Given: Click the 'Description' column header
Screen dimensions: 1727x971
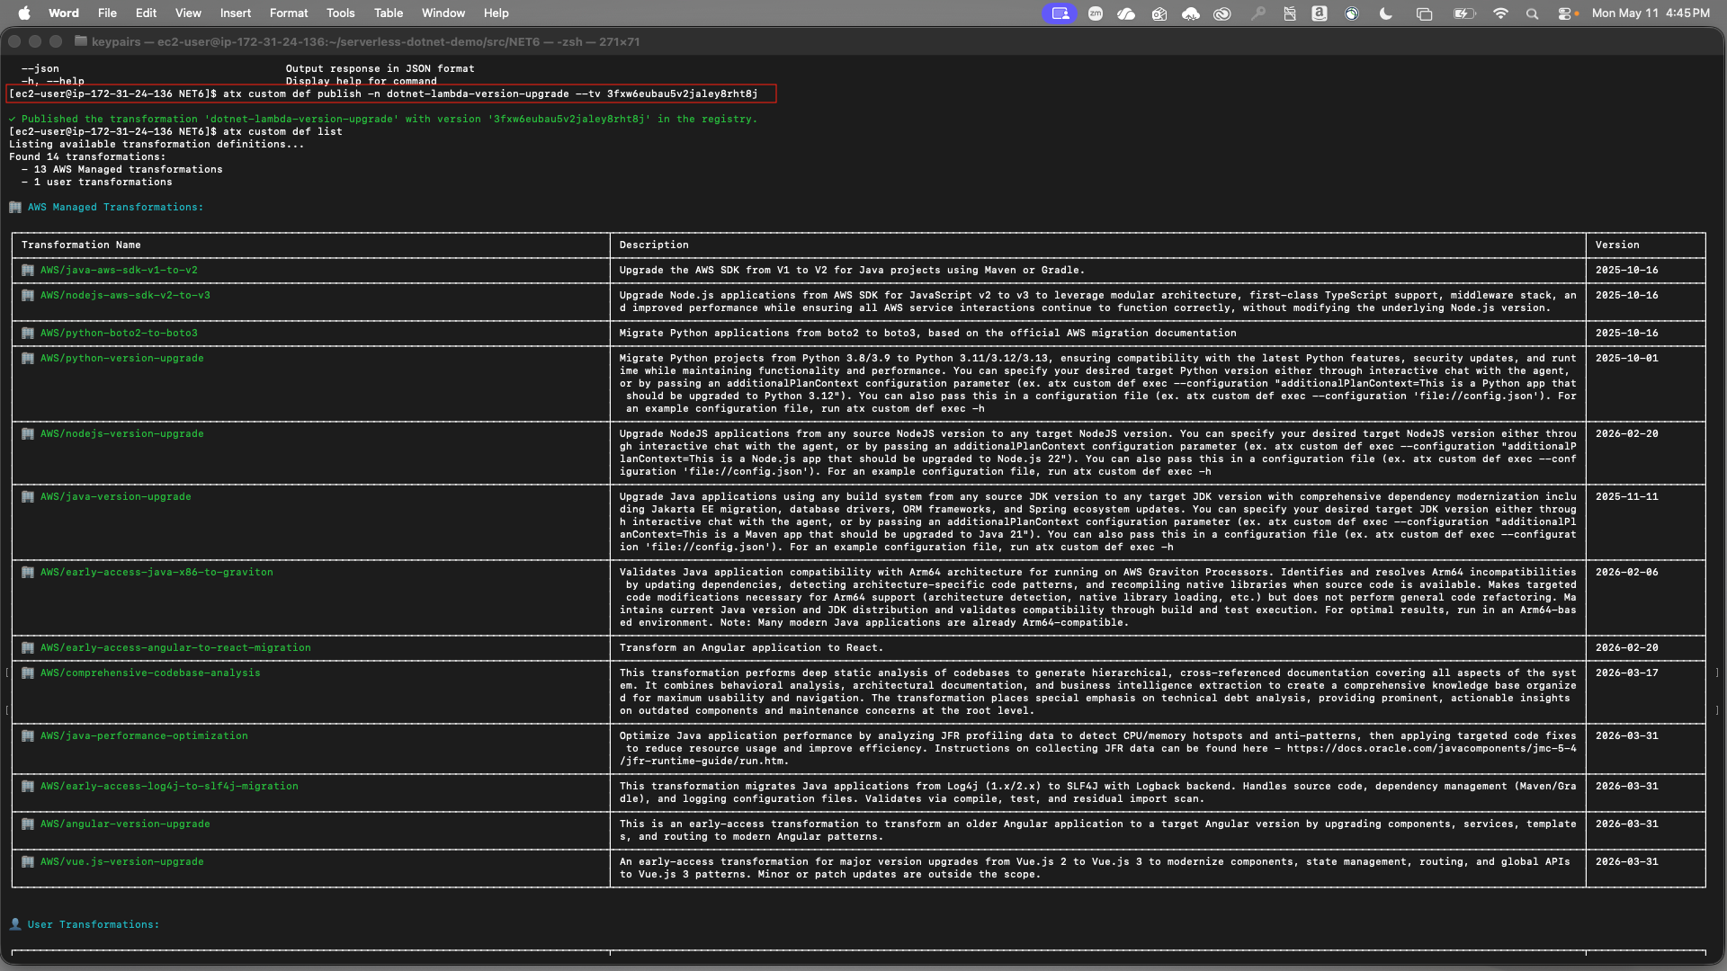Looking at the screenshot, I should coord(654,245).
